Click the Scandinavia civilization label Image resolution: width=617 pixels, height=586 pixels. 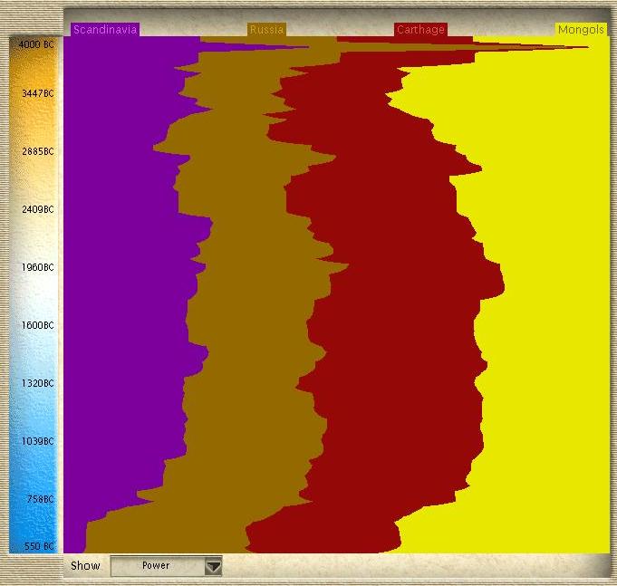[x=104, y=30]
